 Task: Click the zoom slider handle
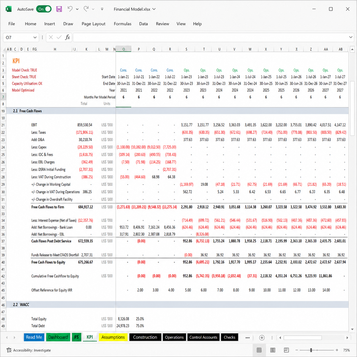coord(311,350)
